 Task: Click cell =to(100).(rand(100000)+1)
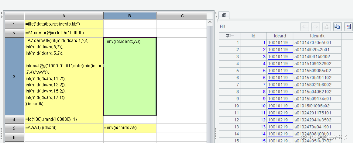64,120
